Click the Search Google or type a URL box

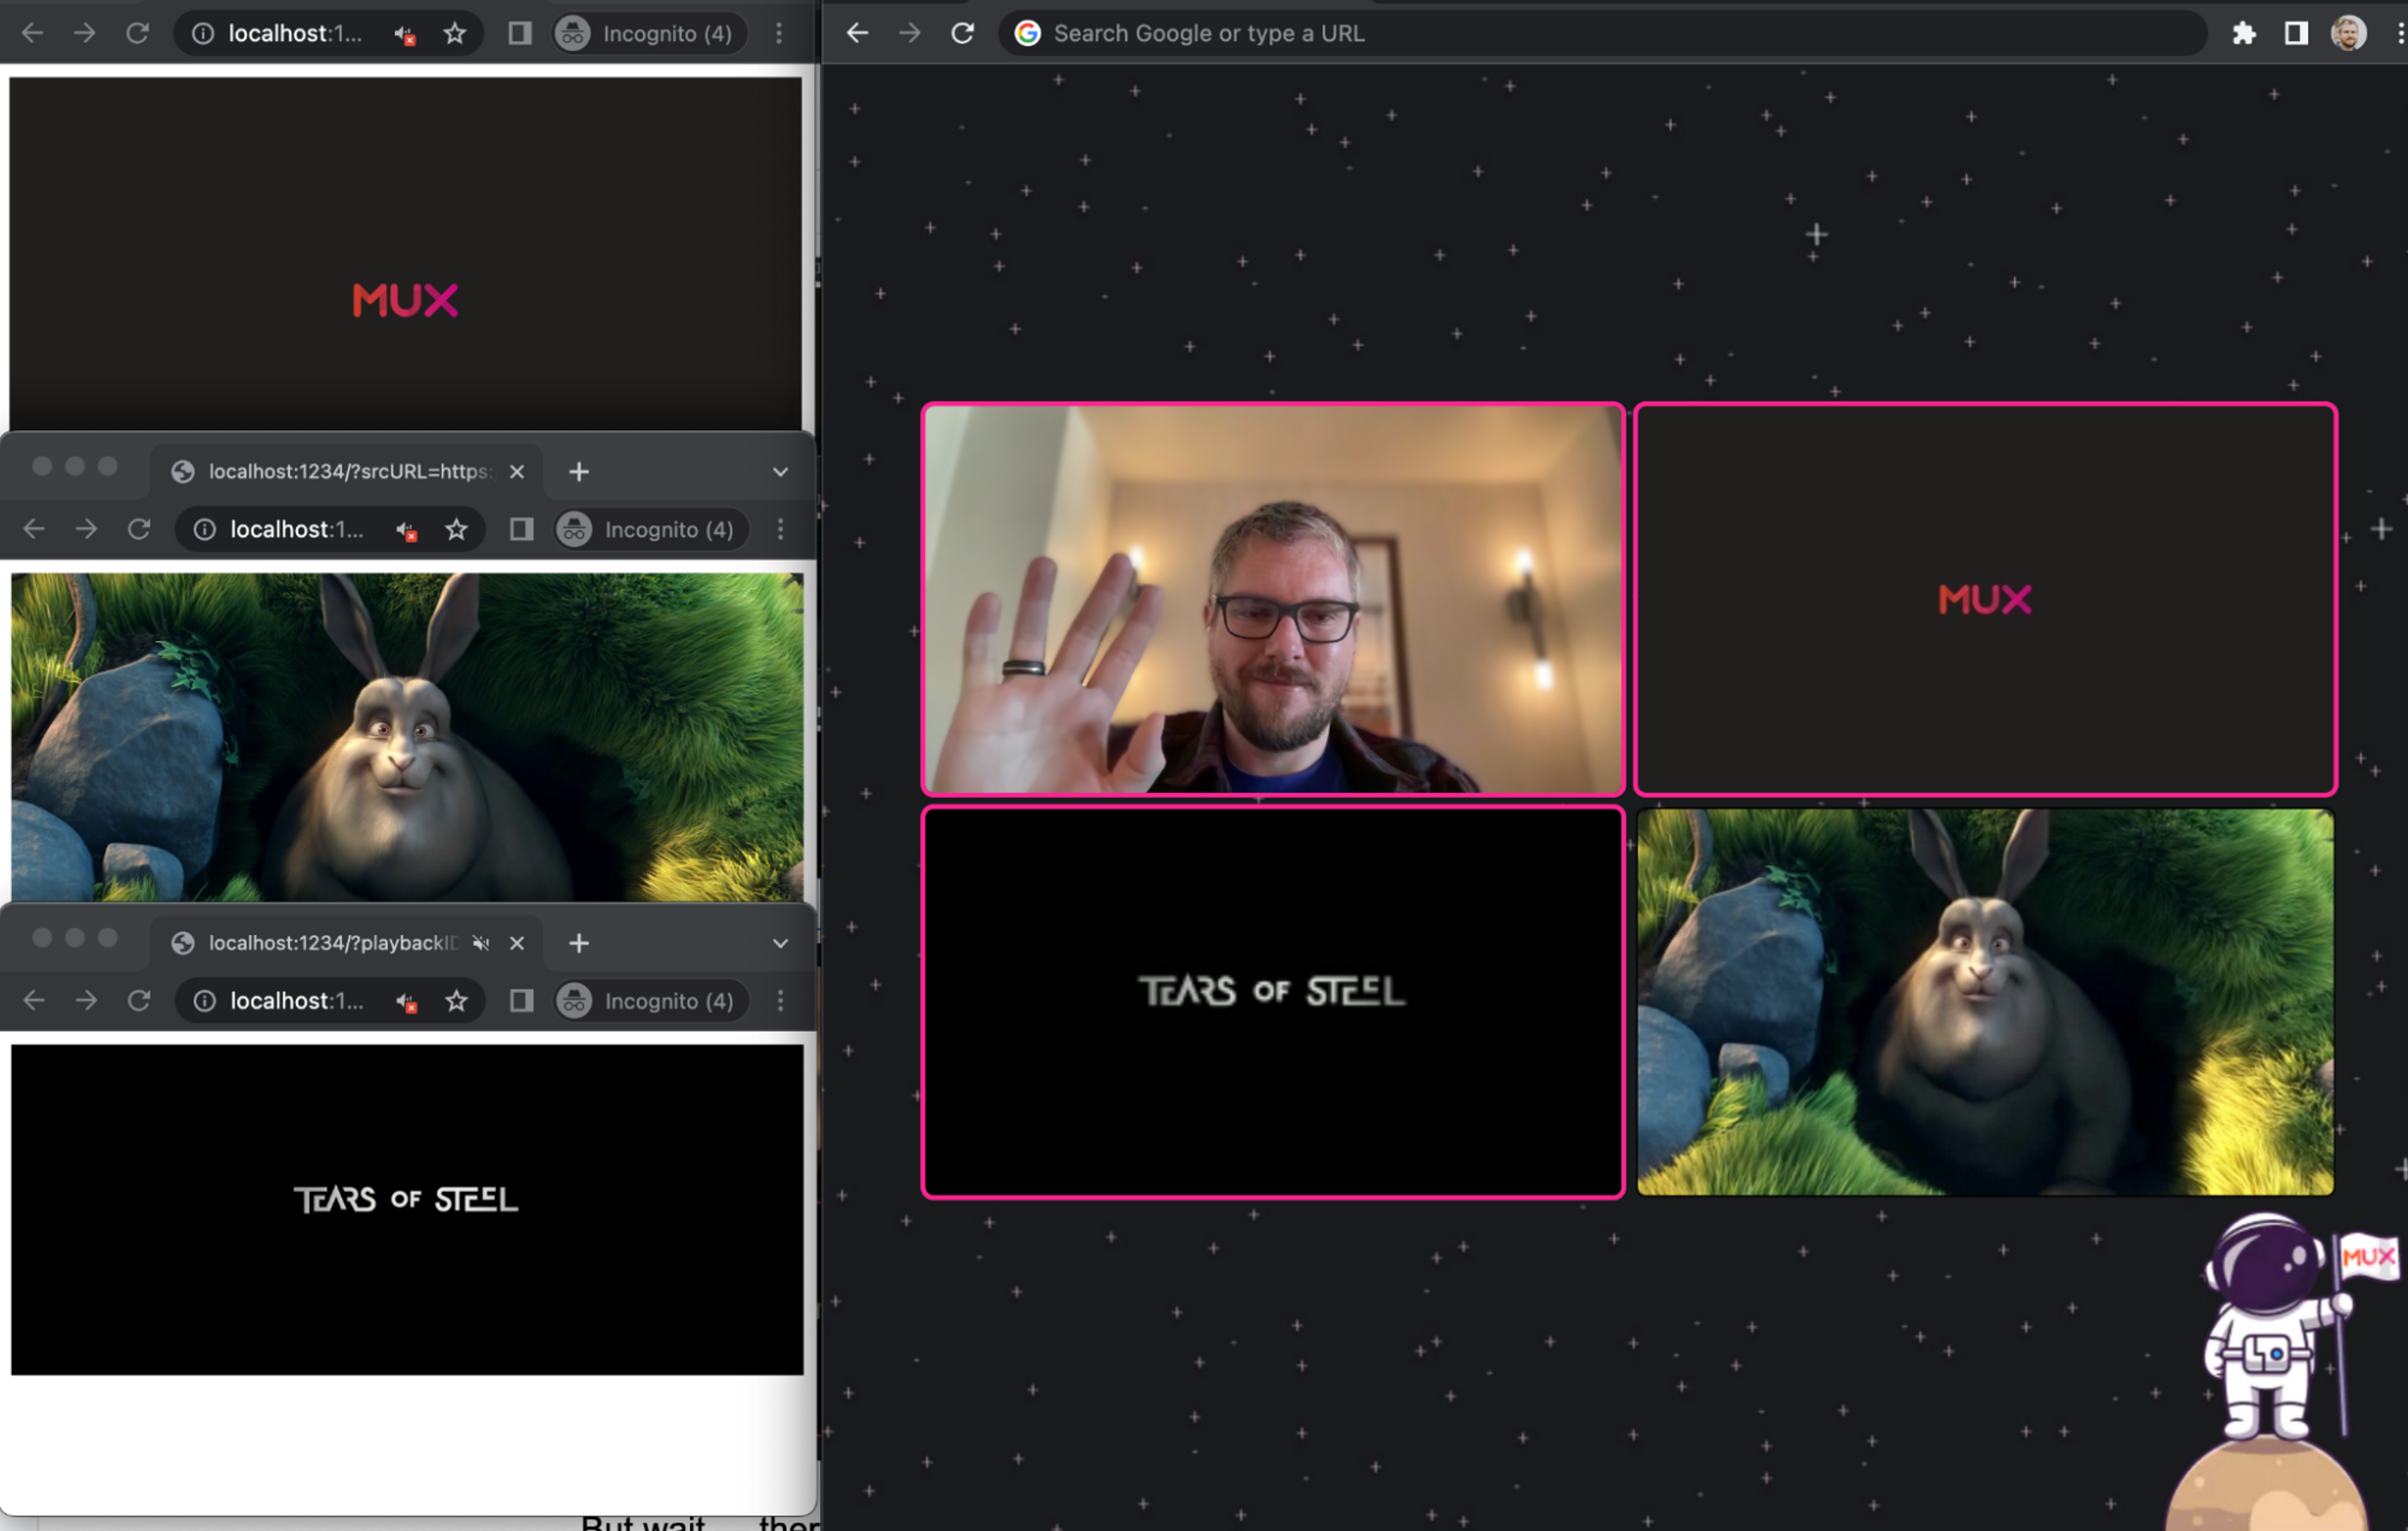pyautogui.click(x=1602, y=33)
